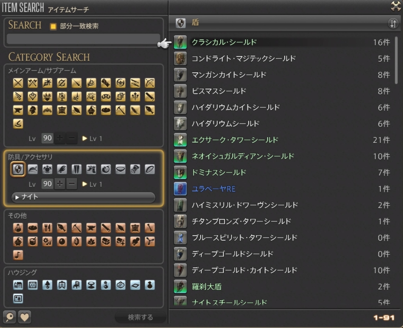403x328 pixels.
Task: Click the Lv 90 field under 防具/アクセサリ
Action: coord(47,184)
